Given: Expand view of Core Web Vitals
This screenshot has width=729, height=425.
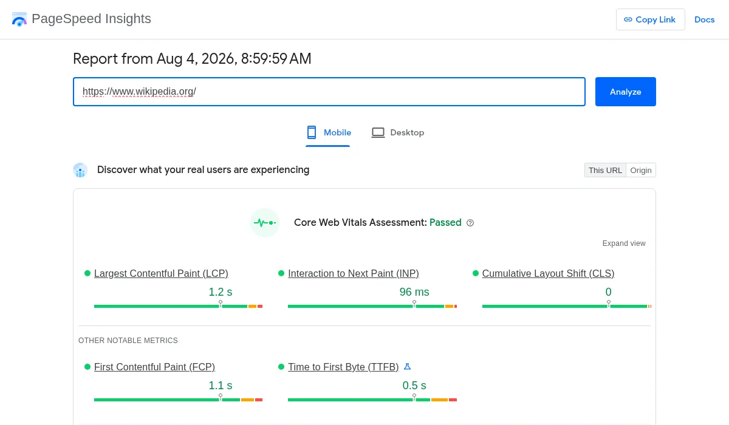Looking at the screenshot, I should (x=624, y=243).
